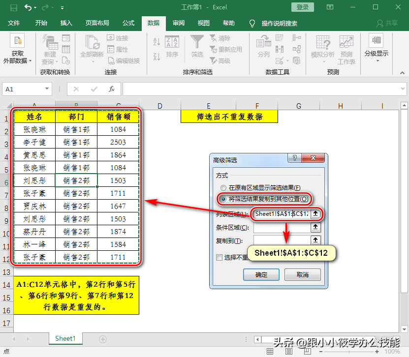Switch to the 视图 ribbon tab
The width and height of the screenshot is (409, 357).
click(204, 23)
